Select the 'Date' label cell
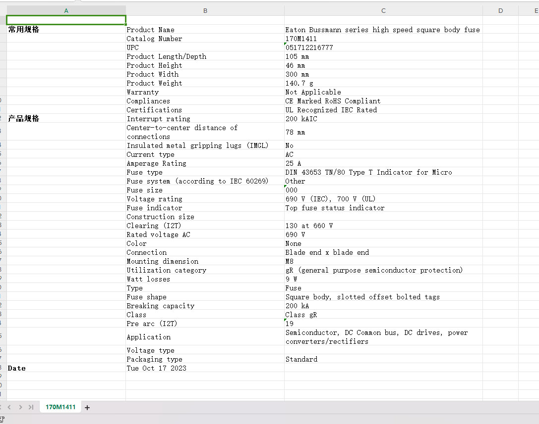This screenshot has width=539, height=424. (66, 368)
